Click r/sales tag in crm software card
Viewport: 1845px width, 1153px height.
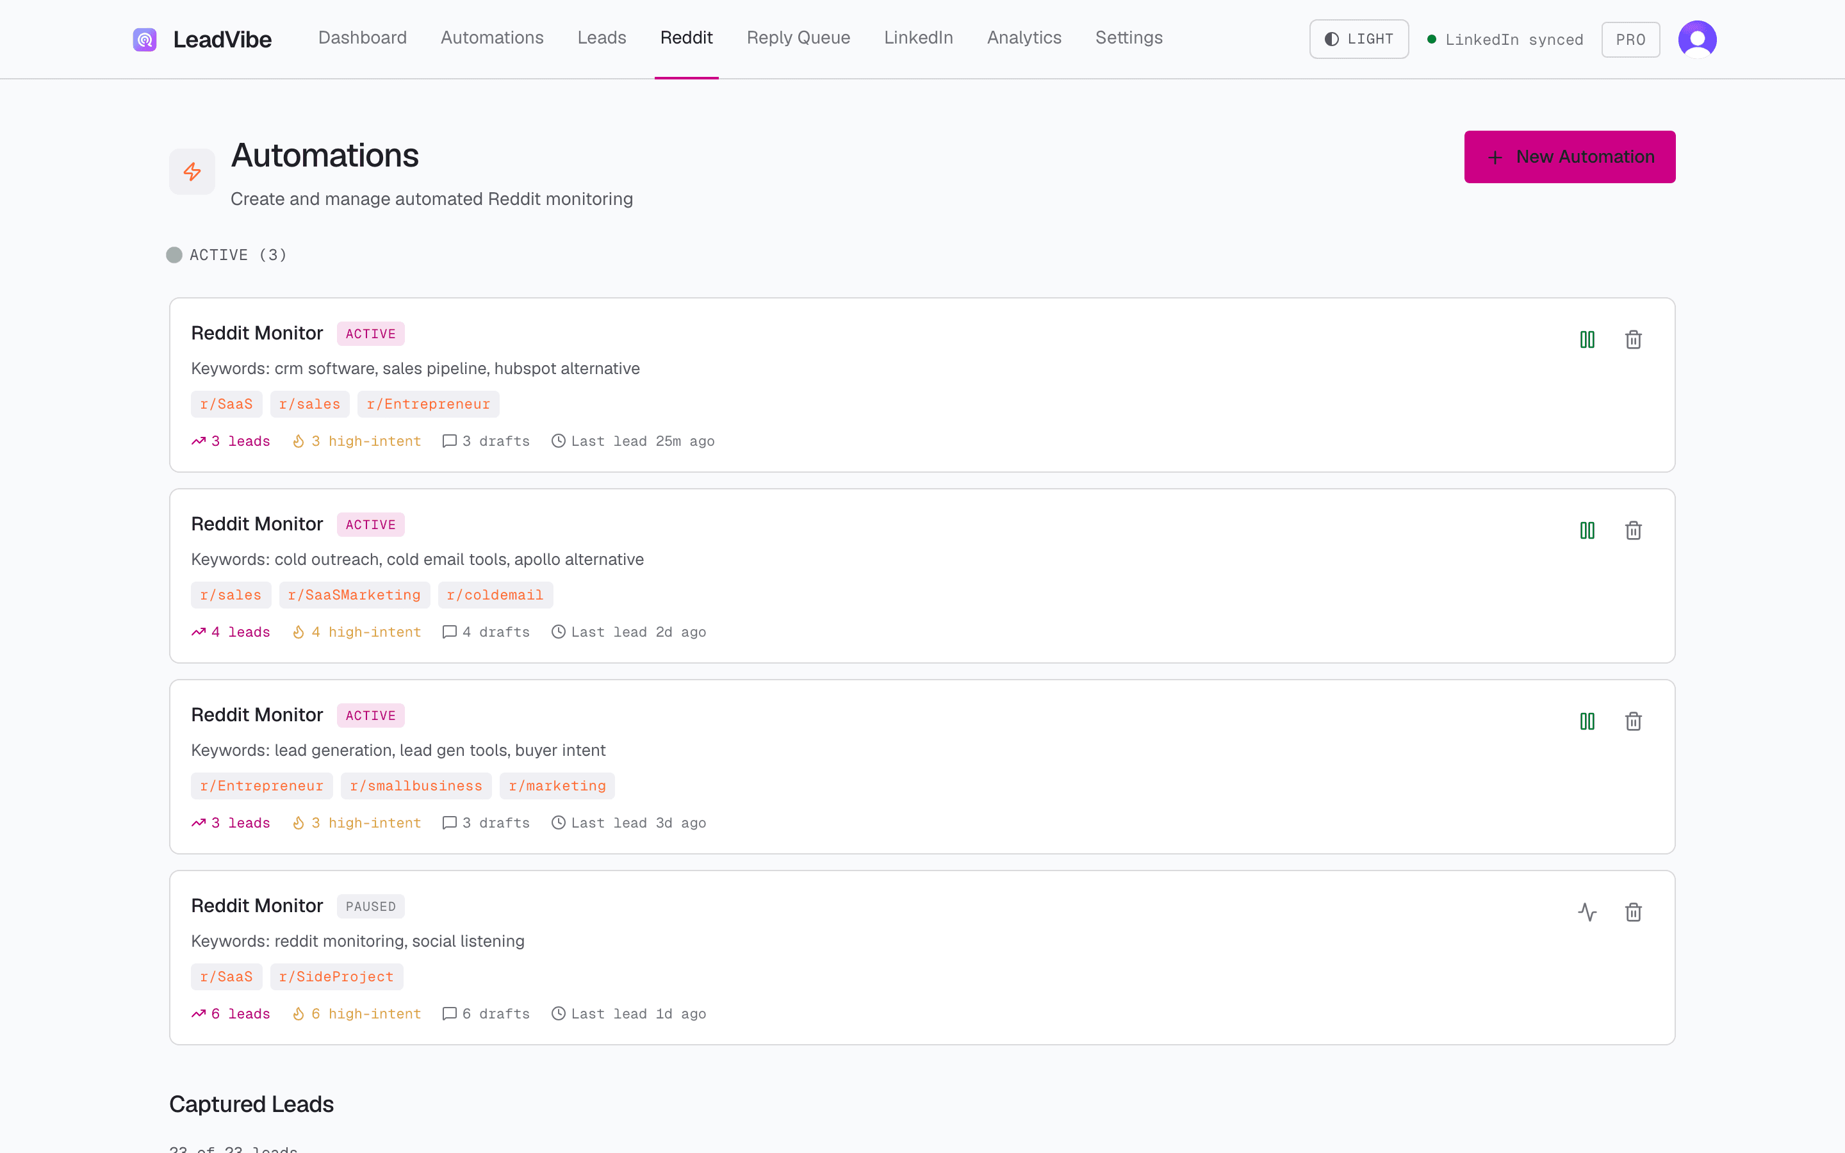[x=309, y=404]
